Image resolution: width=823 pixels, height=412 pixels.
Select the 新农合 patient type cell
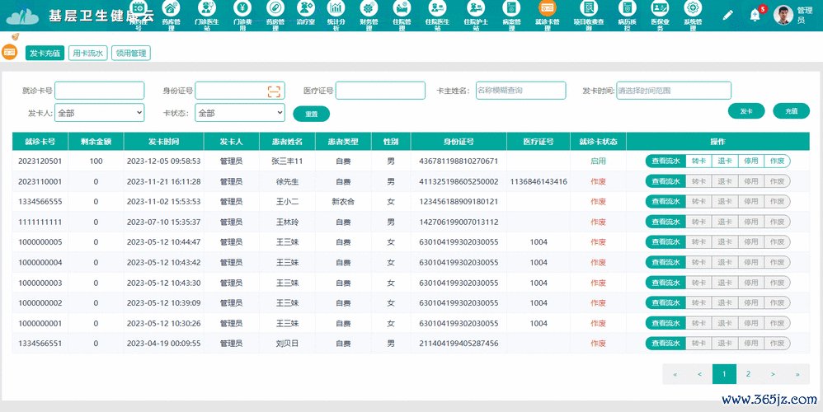[343, 201]
